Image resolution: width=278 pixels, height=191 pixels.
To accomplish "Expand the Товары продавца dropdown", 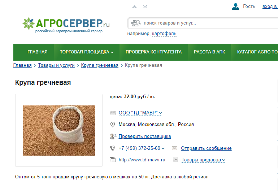I will pyautogui.click(x=203, y=160).
